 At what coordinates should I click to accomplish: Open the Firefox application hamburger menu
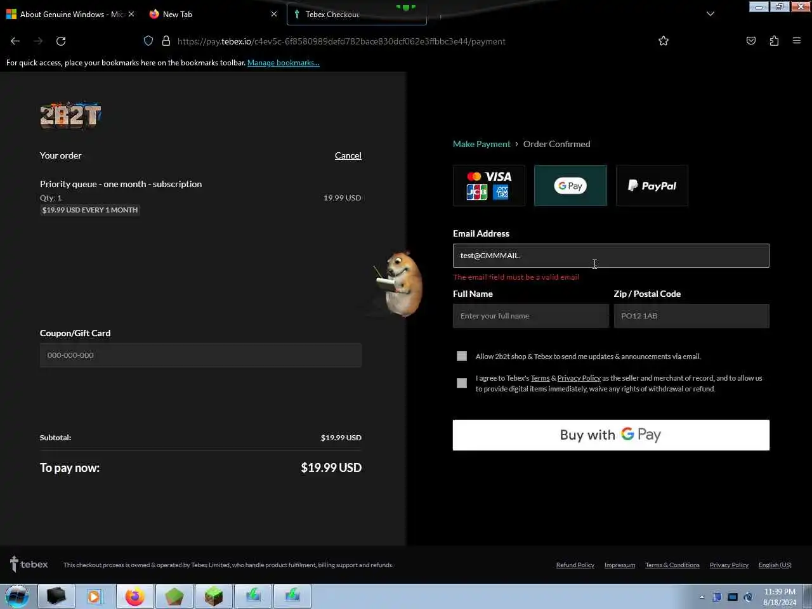(797, 41)
